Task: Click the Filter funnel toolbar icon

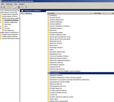Action: point(26,7)
